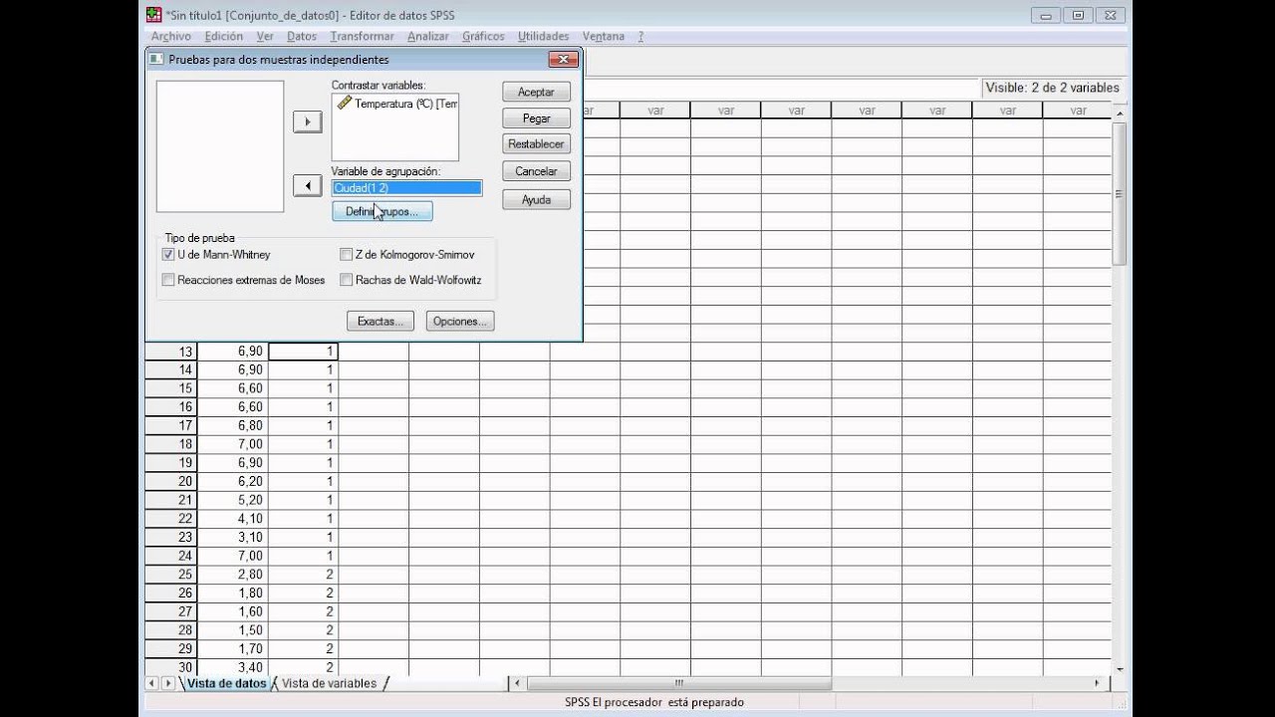This screenshot has width=1275, height=717.
Task: Click temperature cell 3,10 in row 23
Action: (x=233, y=537)
